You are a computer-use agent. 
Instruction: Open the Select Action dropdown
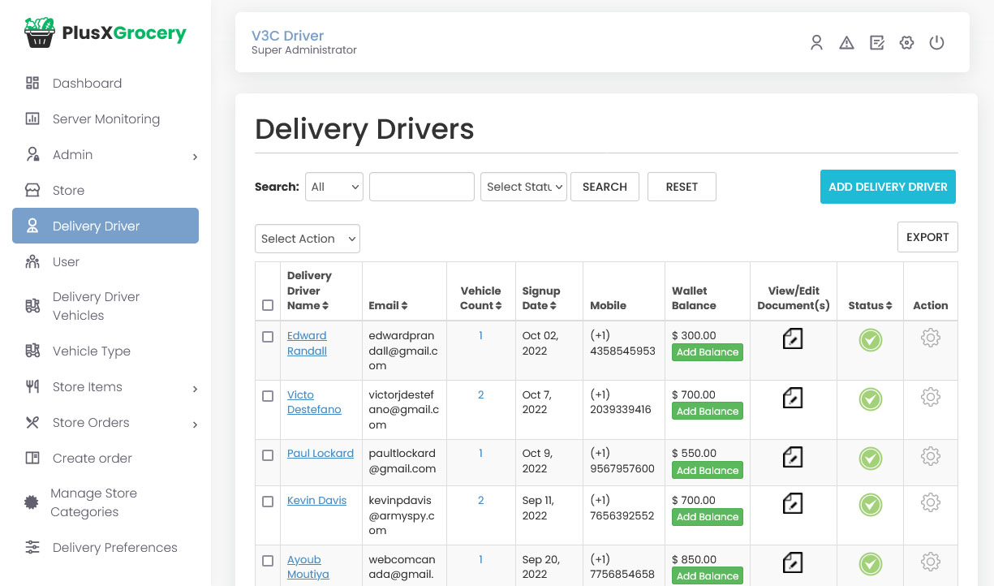tap(308, 239)
